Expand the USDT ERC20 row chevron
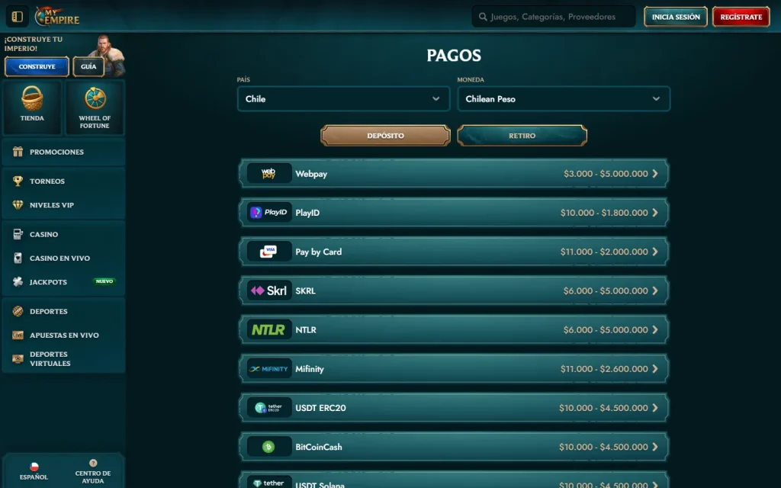 tap(655, 408)
